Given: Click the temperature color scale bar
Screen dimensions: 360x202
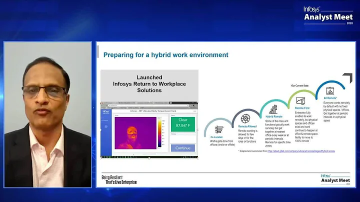Looking at the screenshot, I should [159, 133].
